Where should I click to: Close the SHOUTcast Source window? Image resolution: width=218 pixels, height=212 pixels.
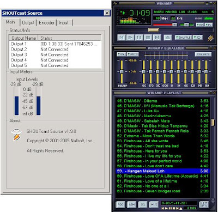coord(107,13)
